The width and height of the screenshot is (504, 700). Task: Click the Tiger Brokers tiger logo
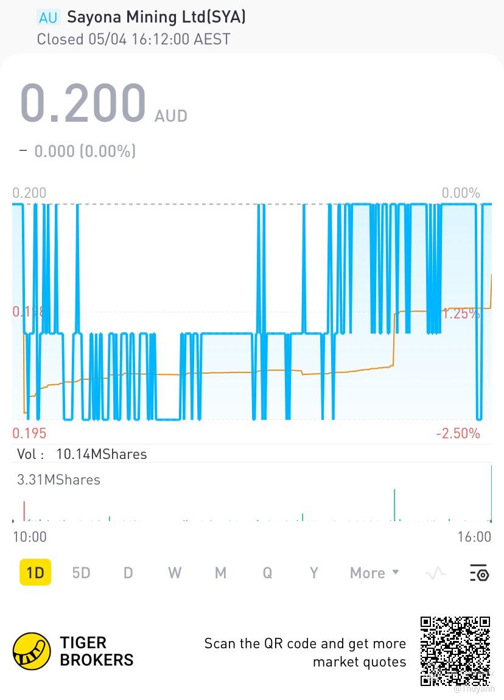coord(32,651)
